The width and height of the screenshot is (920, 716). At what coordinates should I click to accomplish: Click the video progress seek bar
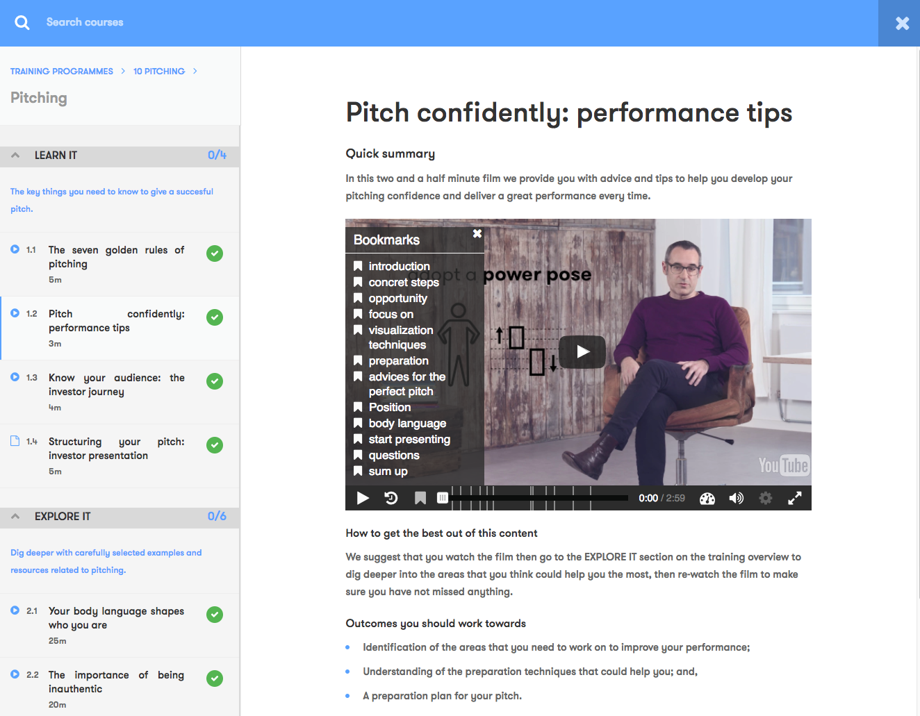pos(539,498)
